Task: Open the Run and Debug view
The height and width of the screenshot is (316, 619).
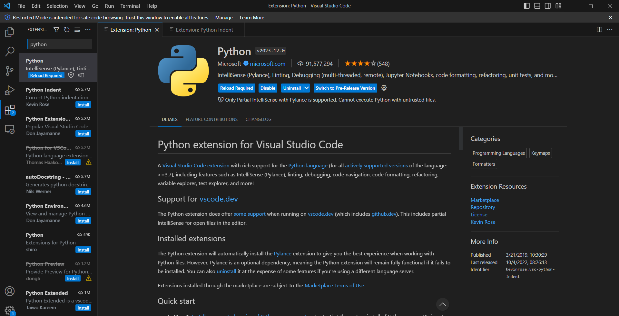Action: (x=10, y=90)
